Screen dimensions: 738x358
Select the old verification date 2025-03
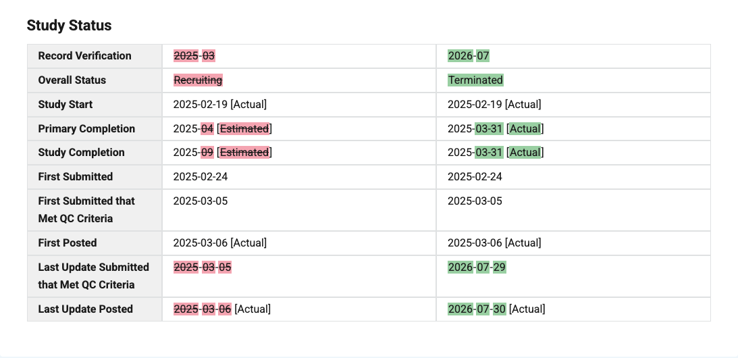click(x=194, y=56)
